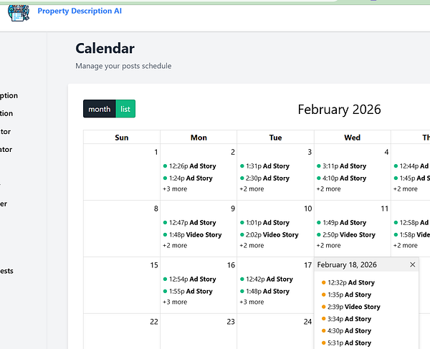
Task: Click the Property Description AI logo icon
Action: point(19,13)
